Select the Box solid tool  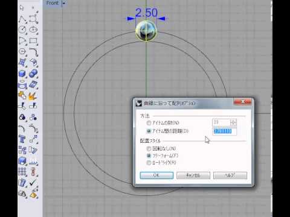tap(22, 74)
